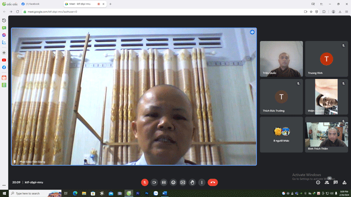Unmute the microphone in the call bar
The width and height of the screenshot is (351, 197).
point(144,182)
